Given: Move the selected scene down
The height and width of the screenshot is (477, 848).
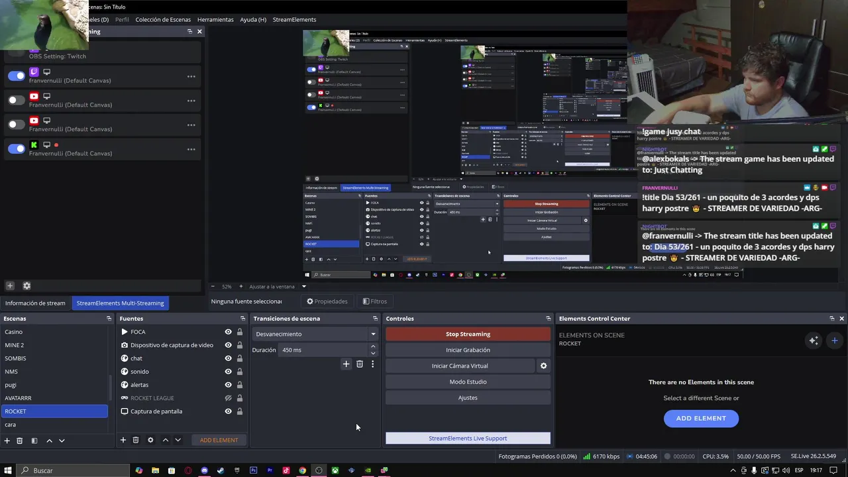Looking at the screenshot, I should tap(62, 441).
